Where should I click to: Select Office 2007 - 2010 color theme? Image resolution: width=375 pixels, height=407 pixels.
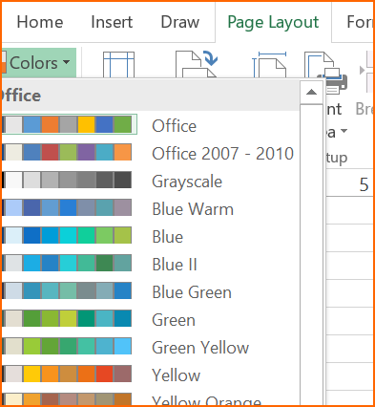click(x=150, y=153)
